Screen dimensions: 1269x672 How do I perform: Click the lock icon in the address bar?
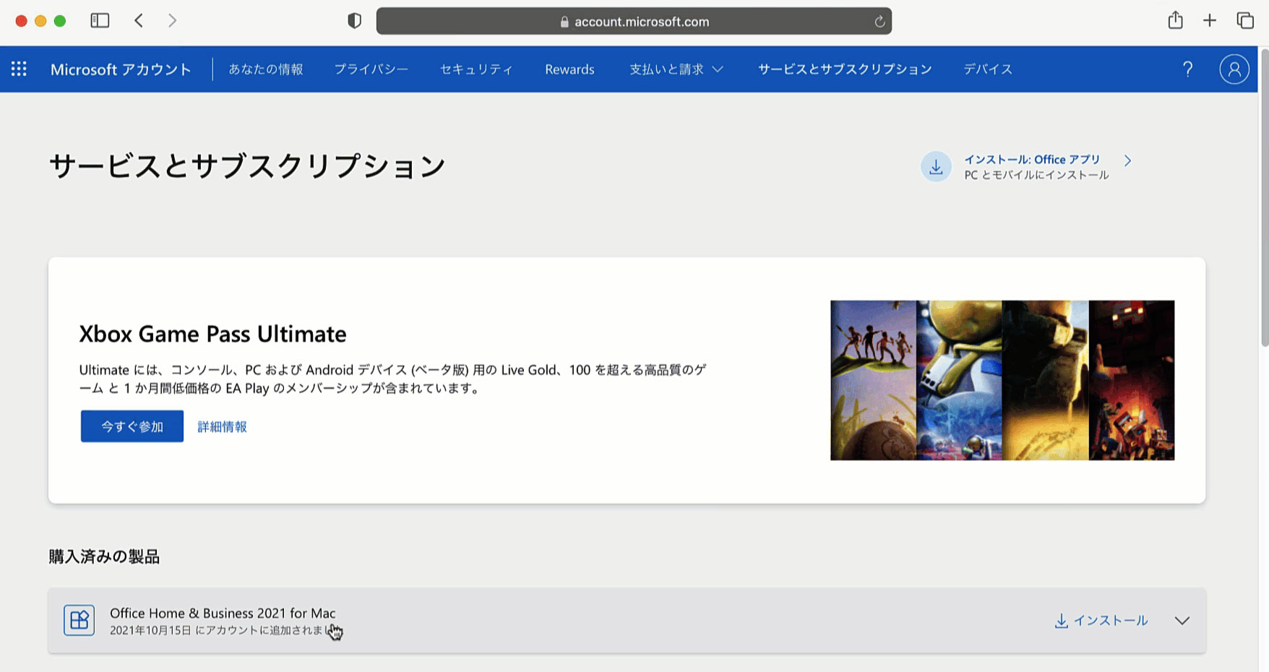tap(564, 22)
